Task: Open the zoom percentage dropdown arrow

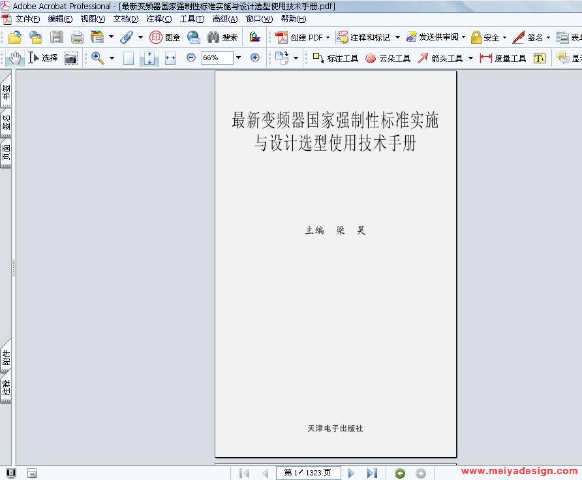Action: 238,58
